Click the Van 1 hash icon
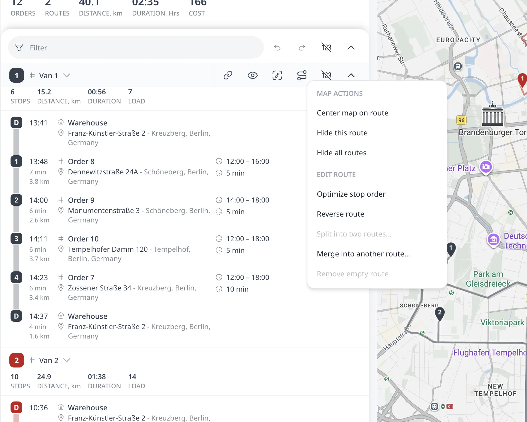The height and width of the screenshot is (422, 527). tap(32, 75)
